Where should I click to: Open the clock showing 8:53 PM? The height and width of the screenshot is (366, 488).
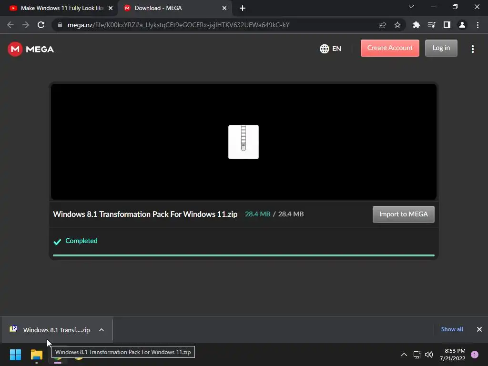pos(453,355)
